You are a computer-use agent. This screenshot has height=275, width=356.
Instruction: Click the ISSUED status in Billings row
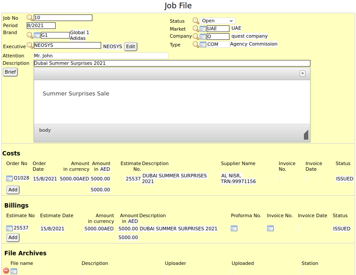(x=342, y=229)
